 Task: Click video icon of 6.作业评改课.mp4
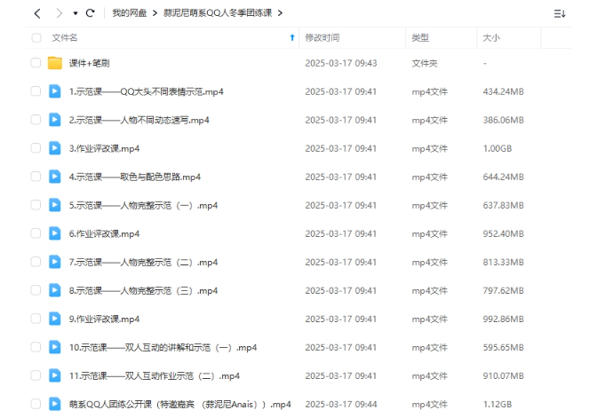tap(55, 233)
